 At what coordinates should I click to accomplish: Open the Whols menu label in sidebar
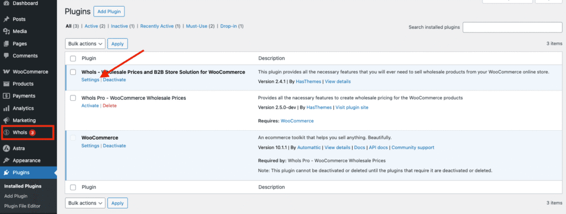tap(20, 132)
